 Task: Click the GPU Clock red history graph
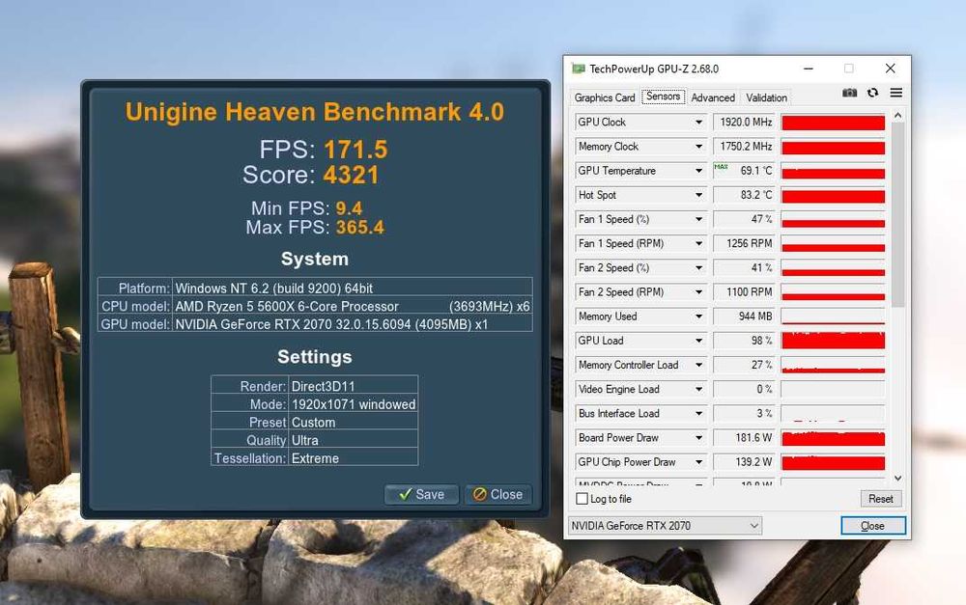pyautogui.click(x=833, y=122)
